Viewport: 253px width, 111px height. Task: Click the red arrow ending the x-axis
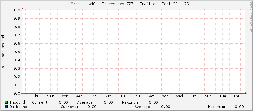click(246, 93)
